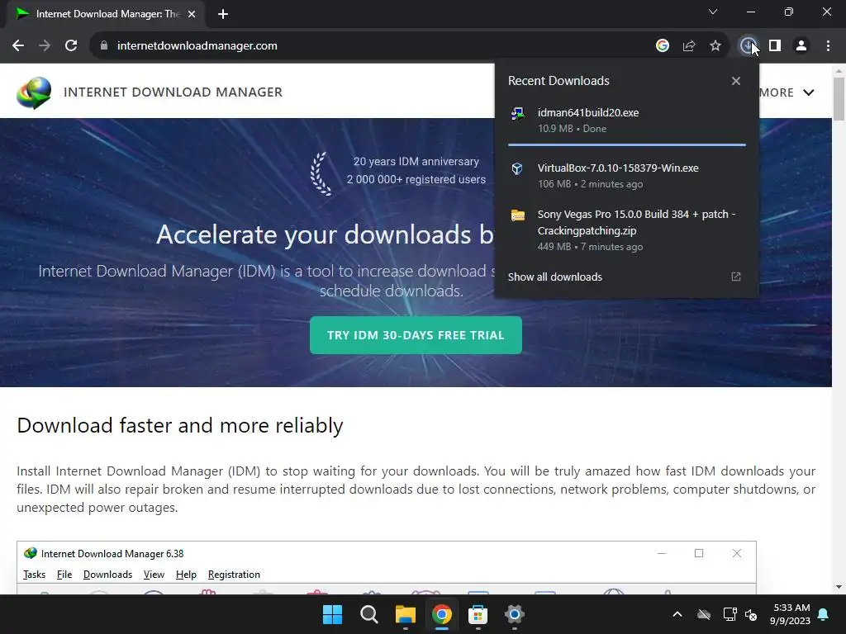Open idman641build20.exe from downloads
Screen dimensions: 846x634
627,121
